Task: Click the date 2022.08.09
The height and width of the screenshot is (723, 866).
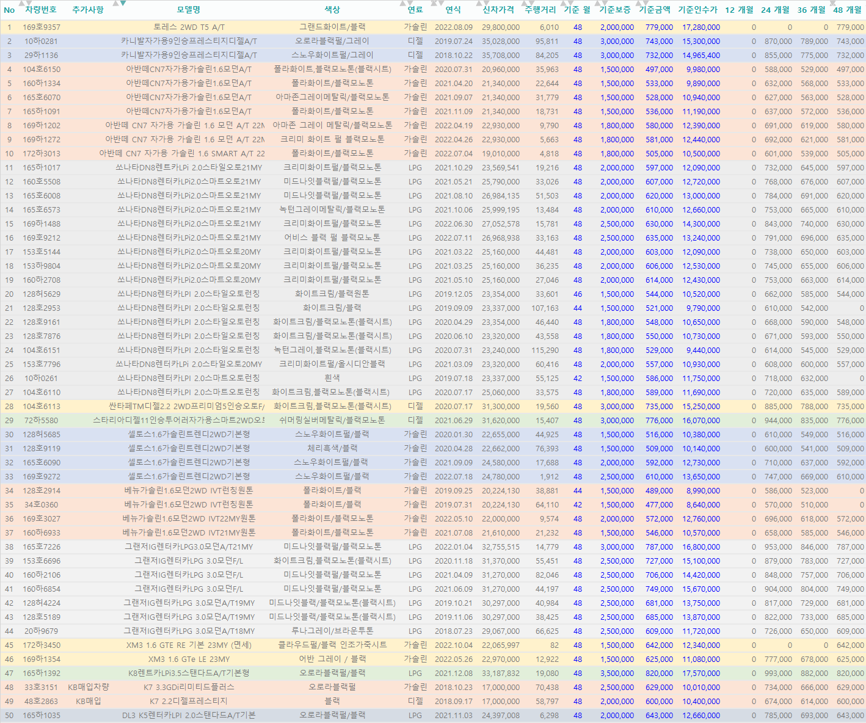Action: [x=454, y=27]
